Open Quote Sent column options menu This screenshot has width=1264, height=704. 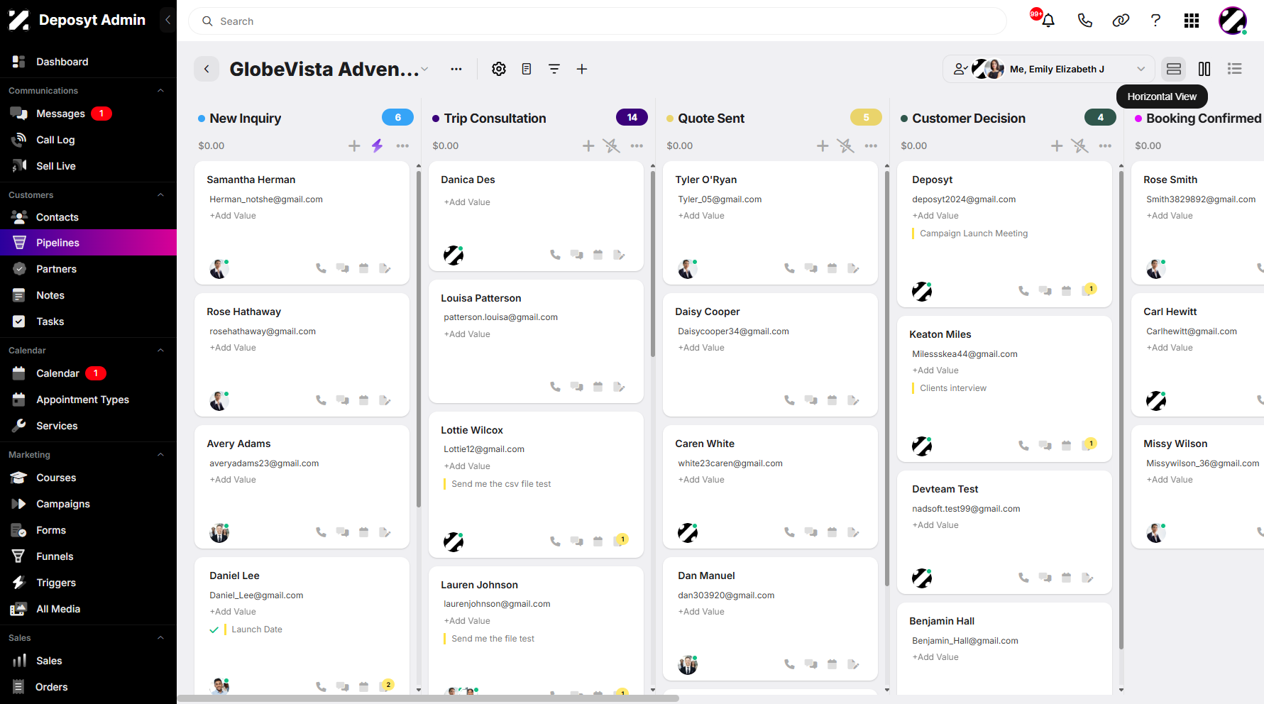(x=871, y=145)
